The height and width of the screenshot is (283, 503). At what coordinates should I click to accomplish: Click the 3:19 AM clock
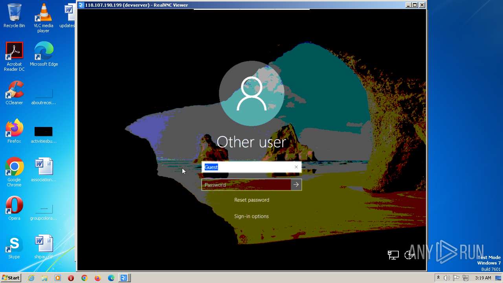483,278
